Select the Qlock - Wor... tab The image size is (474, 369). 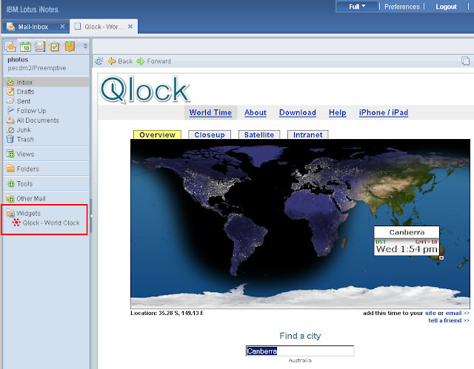(104, 27)
